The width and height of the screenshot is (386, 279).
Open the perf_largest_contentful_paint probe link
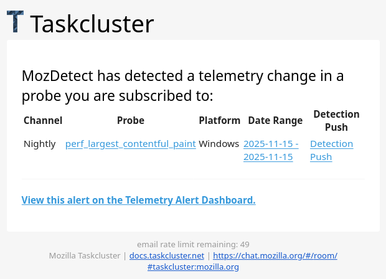tap(131, 144)
